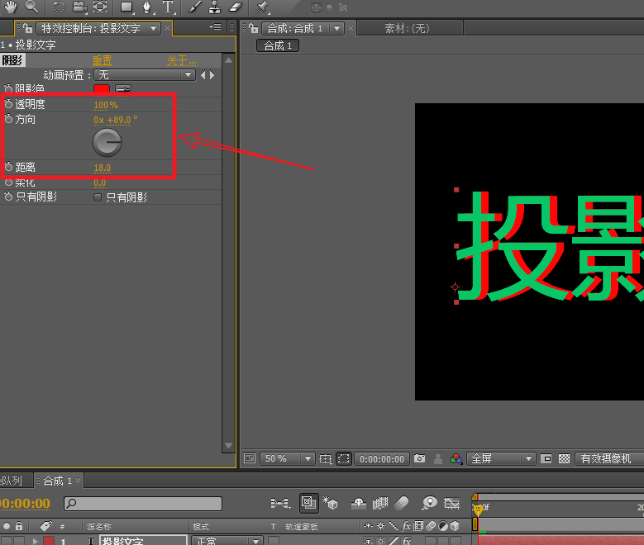The image size is (644, 545).
Task: Click the brainstorm lightbulb icon
Action: [430, 503]
